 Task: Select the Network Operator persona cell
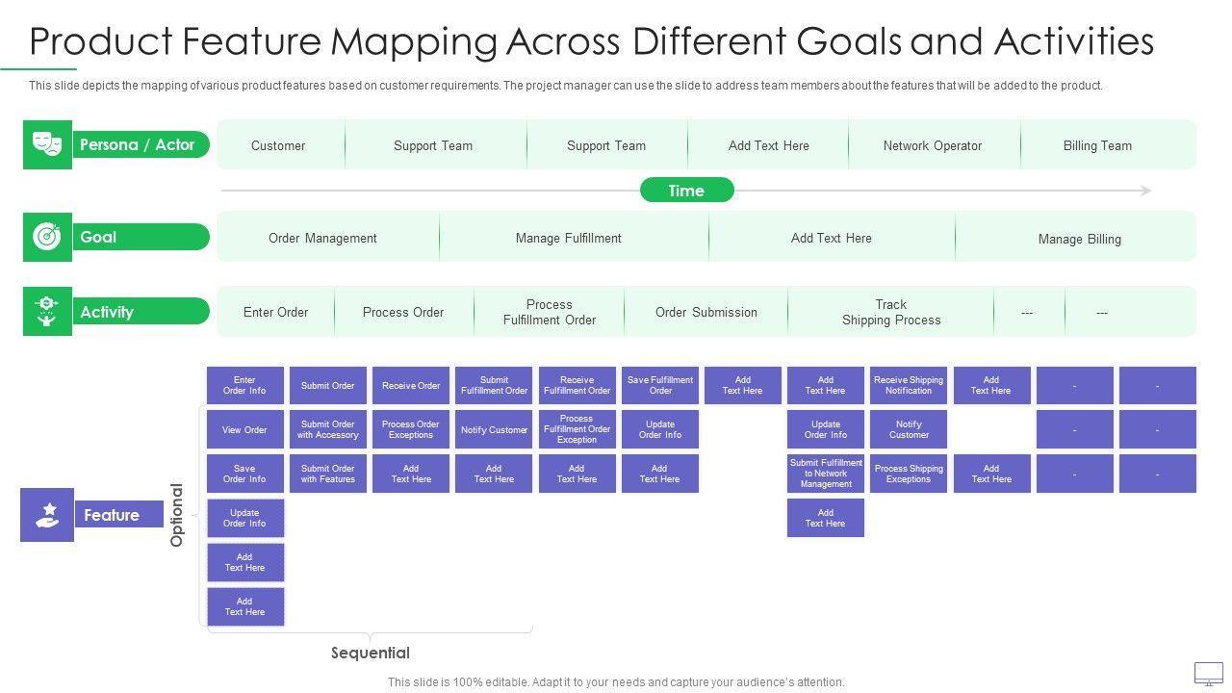point(932,145)
